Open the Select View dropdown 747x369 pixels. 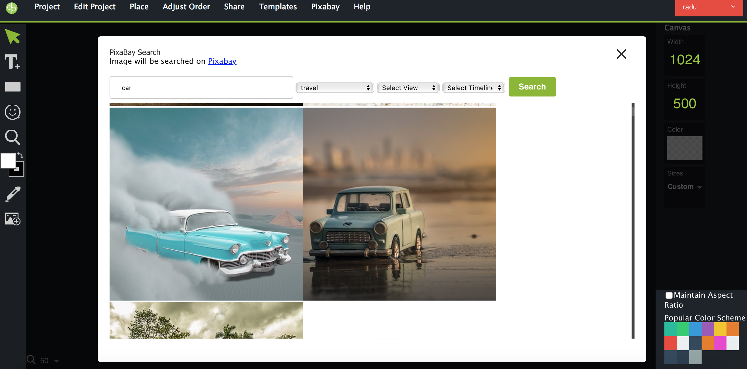pos(408,88)
